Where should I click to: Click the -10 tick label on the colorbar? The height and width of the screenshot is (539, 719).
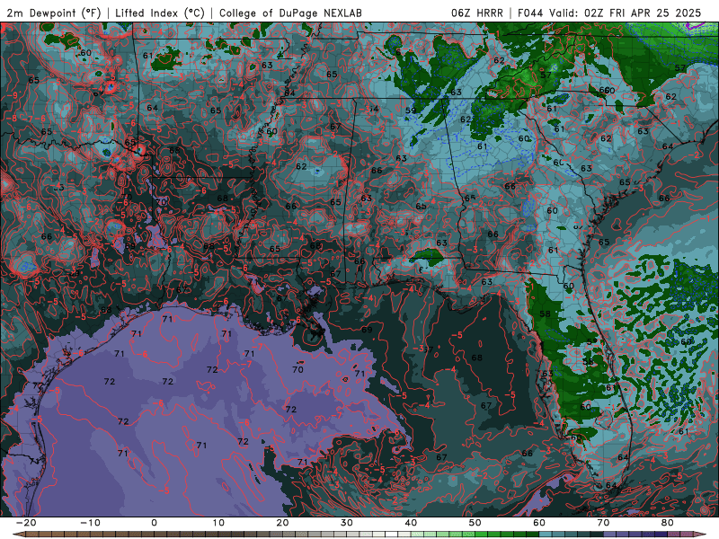[x=90, y=523]
